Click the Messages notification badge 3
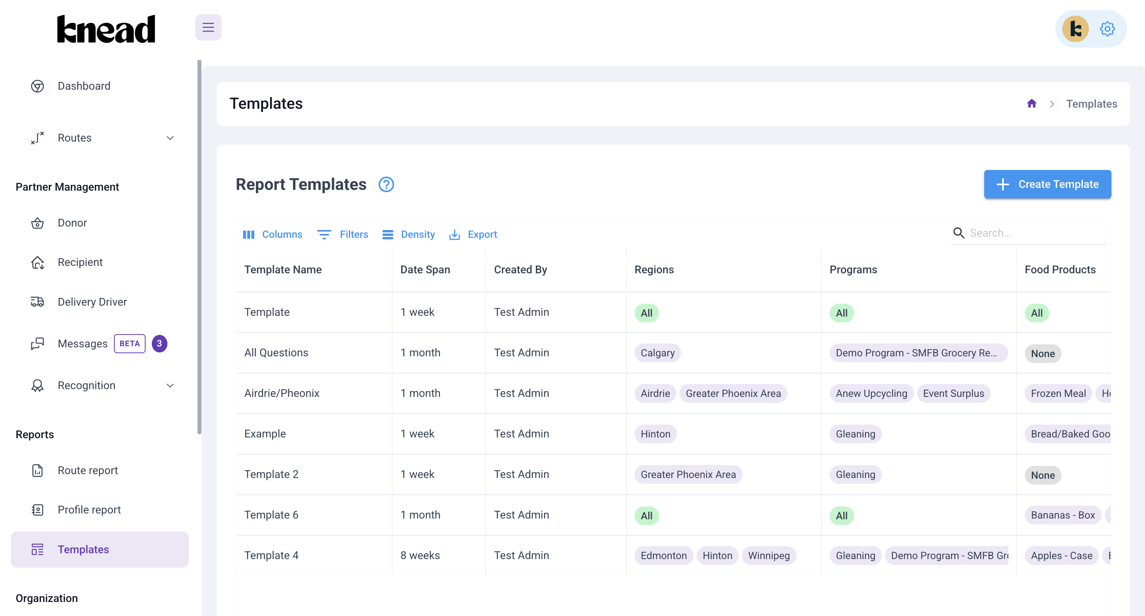Image resolution: width=1145 pixels, height=616 pixels. (x=159, y=344)
